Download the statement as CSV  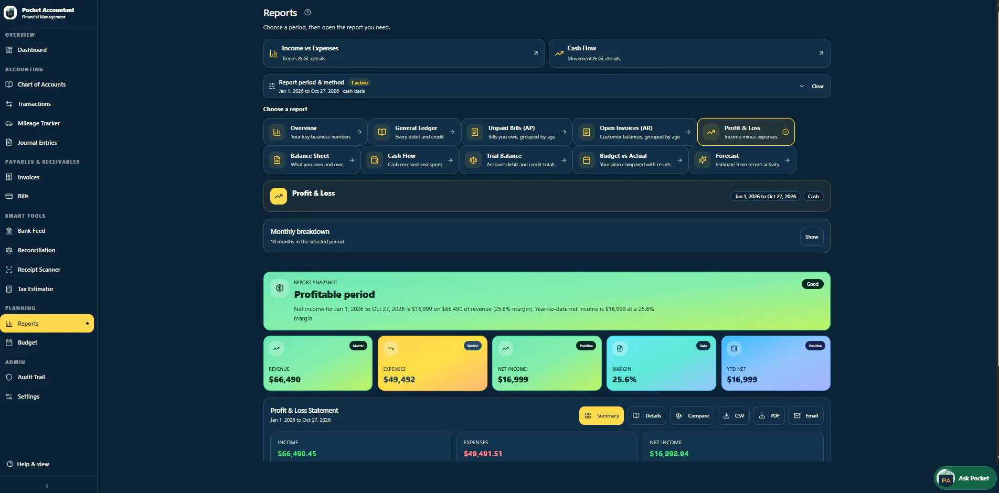734,416
